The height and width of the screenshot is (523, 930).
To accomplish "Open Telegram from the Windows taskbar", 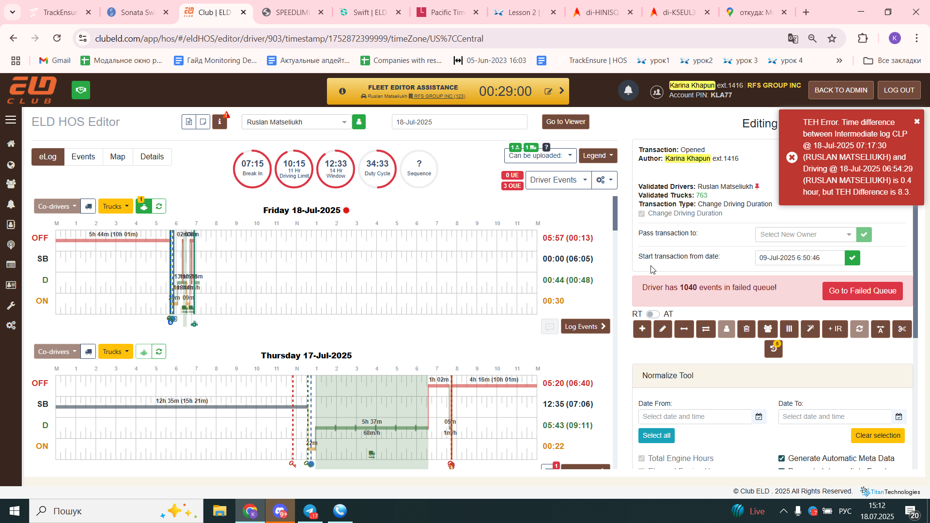I will pos(310,511).
